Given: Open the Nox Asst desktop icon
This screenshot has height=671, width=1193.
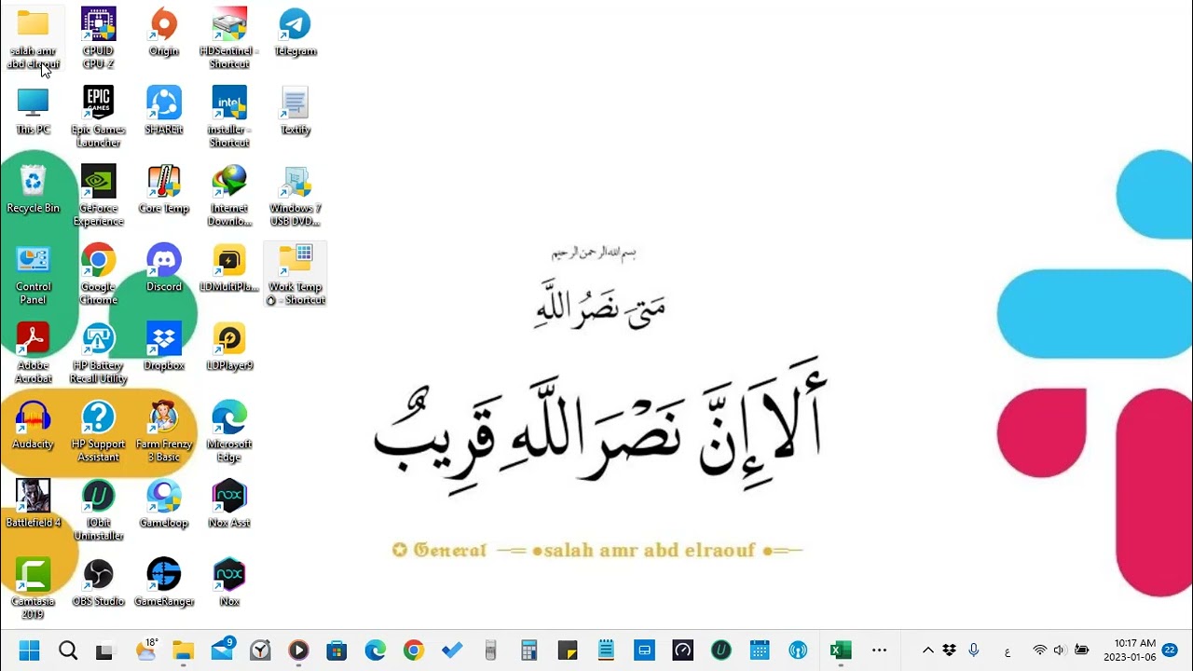Looking at the screenshot, I should (229, 504).
